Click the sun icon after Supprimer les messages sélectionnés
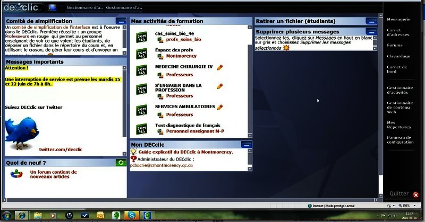The height and width of the screenshot is (222, 425). (x=286, y=48)
